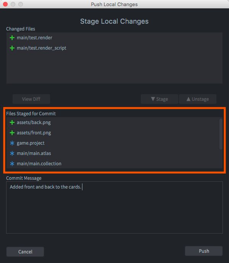Click the green plus icon beside main/test.render_script
The width and height of the screenshot is (229, 263).
pyautogui.click(x=12, y=48)
